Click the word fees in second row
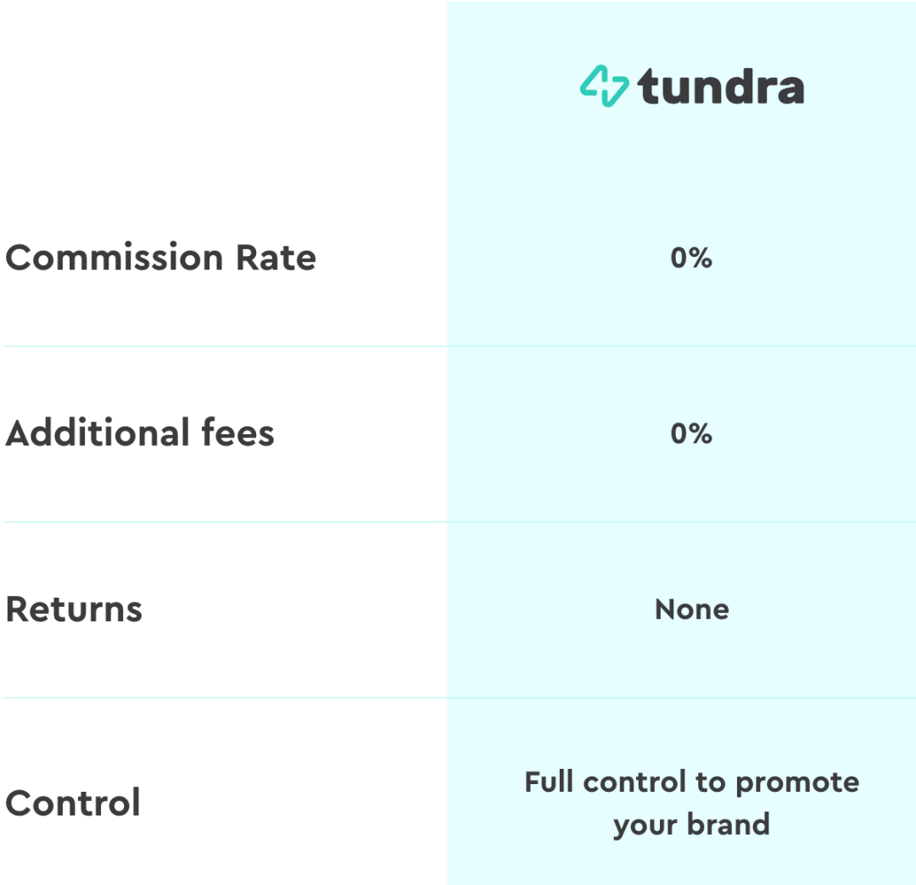The width and height of the screenshot is (916, 885). (237, 432)
